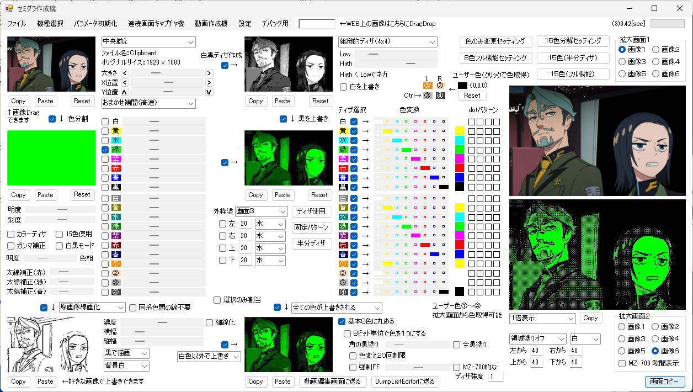
Task: Open the 原画像線画化 dropdown
Action: coord(93,307)
